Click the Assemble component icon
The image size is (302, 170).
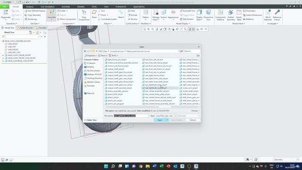(x=51, y=13)
